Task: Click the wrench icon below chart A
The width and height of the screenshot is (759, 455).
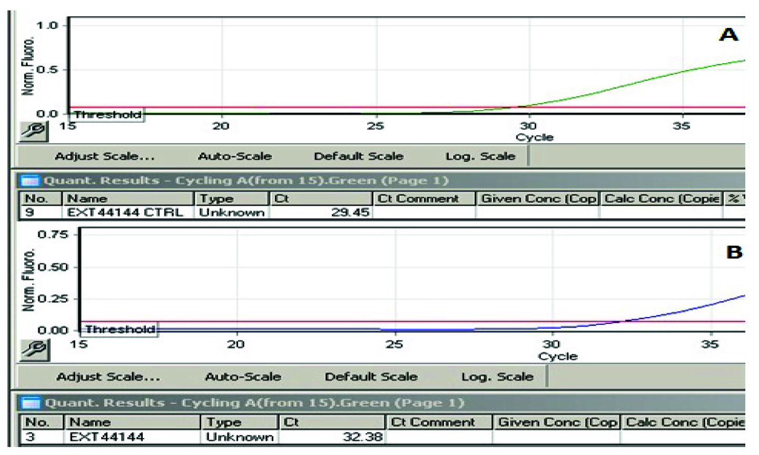Action: [x=34, y=131]
